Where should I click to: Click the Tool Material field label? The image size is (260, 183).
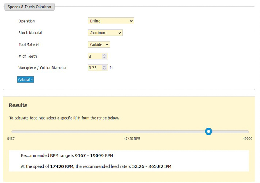29,44
